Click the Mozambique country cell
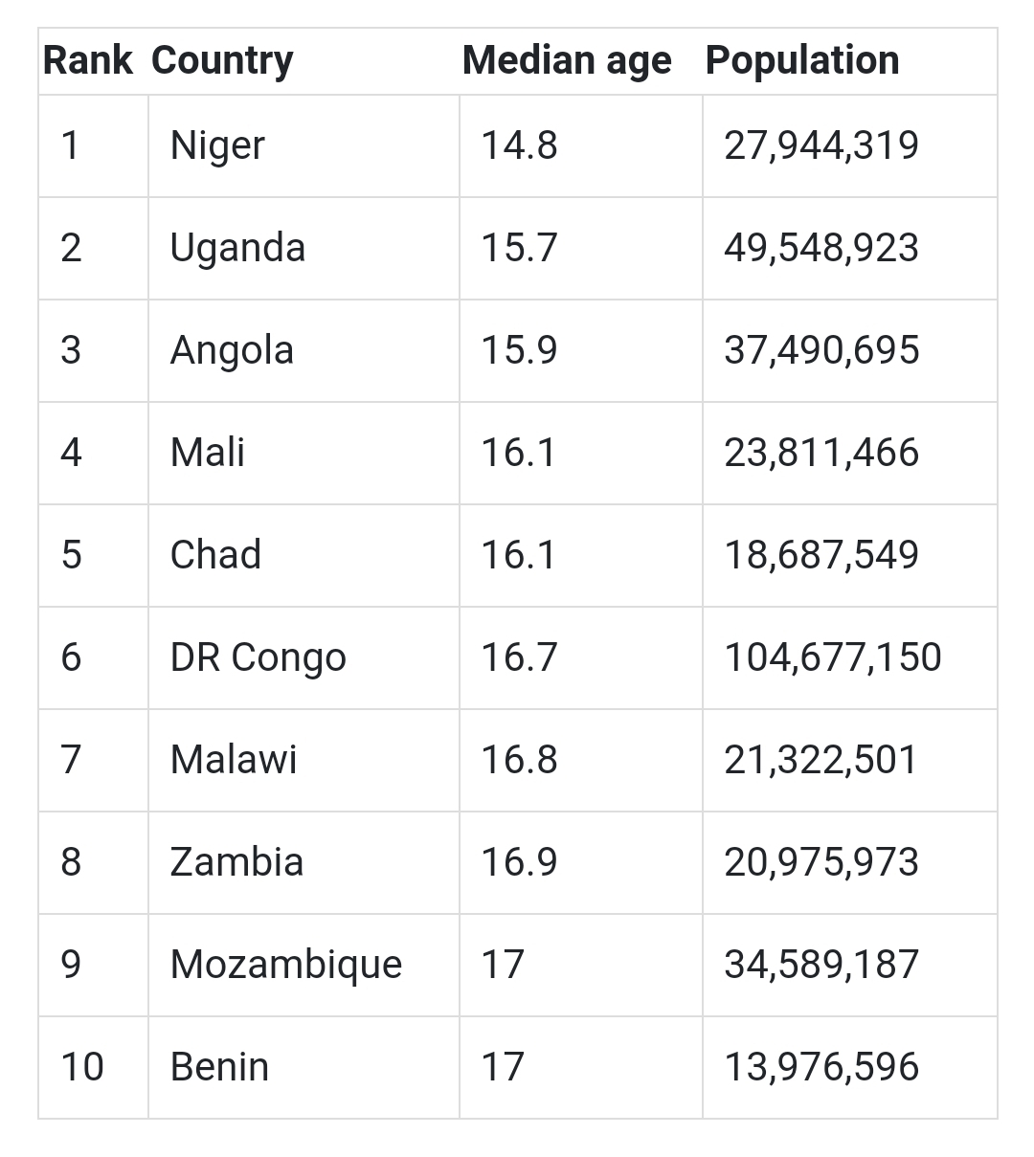The height and width of the screenshot is (1157, 1034). coord(285,965)
